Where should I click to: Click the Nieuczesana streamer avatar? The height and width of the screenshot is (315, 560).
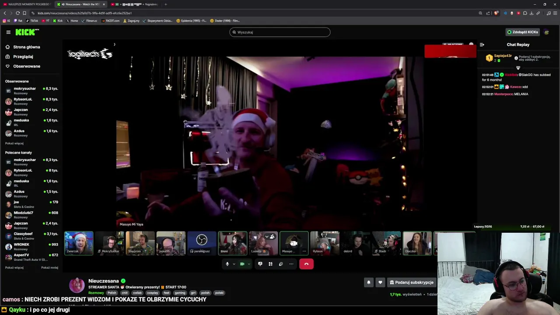(x=77, y=285)
